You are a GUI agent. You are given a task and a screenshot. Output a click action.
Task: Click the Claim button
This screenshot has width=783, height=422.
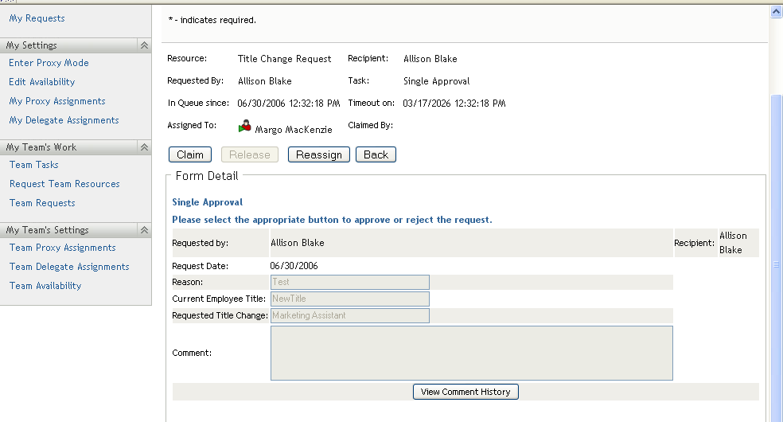pyautogui.click(x=189, y=154)
